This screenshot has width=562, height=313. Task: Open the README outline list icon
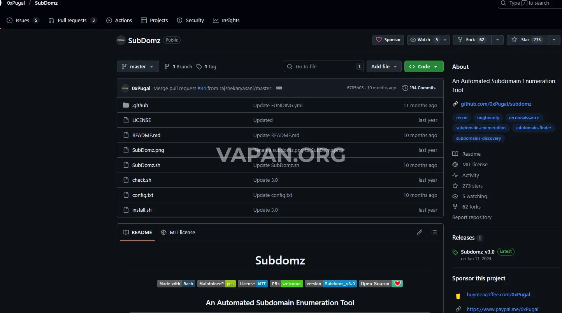[434, 232]
